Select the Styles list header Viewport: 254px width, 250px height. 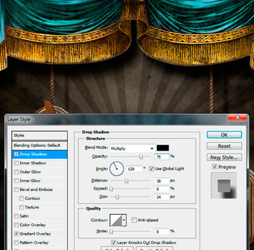pyautogui.click(x=40, y=135)
